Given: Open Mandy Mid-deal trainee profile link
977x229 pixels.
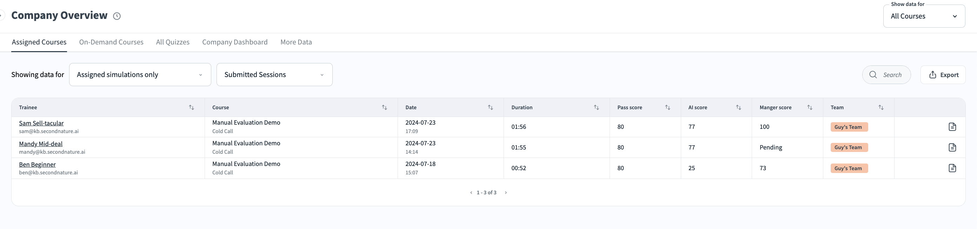Looking at the screenshot, I should (41, 144).
